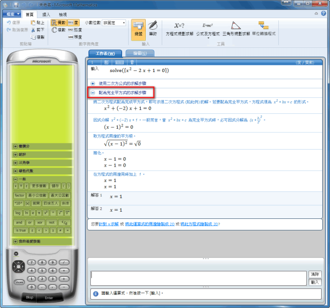This screenshot has height=308, width=330.
Task: Select 實數 real numbers mode
Action: click(x=58, y=23)
